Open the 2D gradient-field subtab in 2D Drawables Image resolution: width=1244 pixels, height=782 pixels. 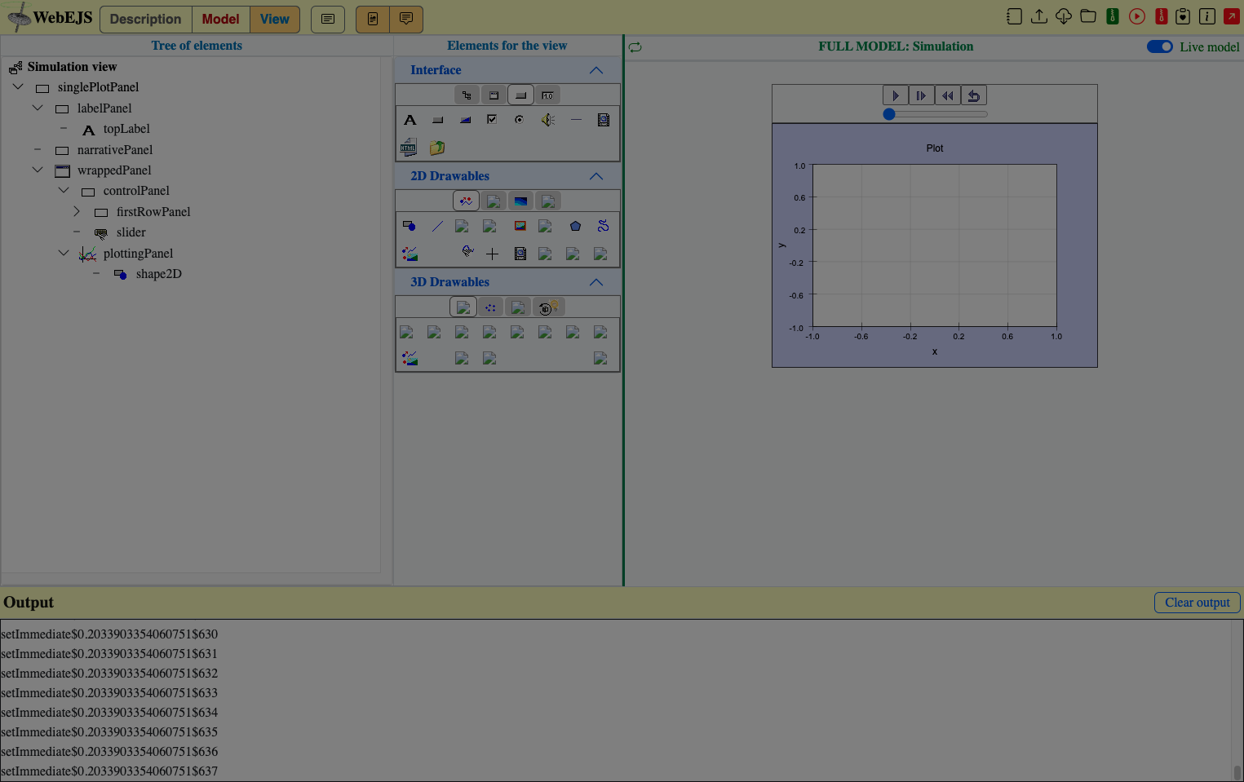[x=520, y=201]
